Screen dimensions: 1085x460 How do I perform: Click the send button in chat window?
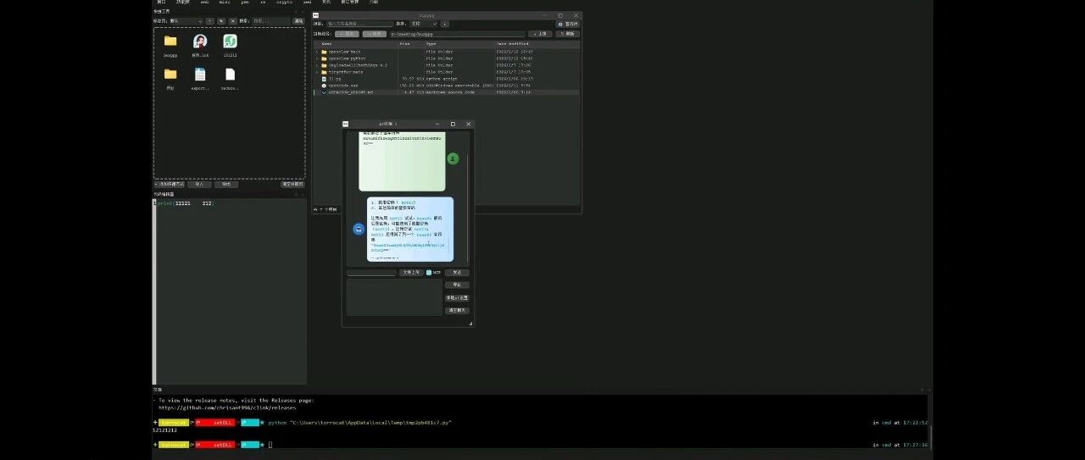457,273
